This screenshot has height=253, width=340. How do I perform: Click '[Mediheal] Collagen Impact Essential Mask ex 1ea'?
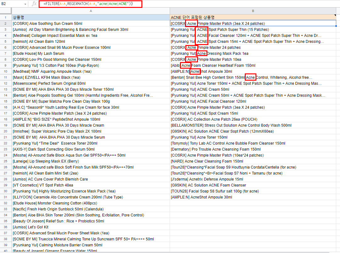pos(91,35)
